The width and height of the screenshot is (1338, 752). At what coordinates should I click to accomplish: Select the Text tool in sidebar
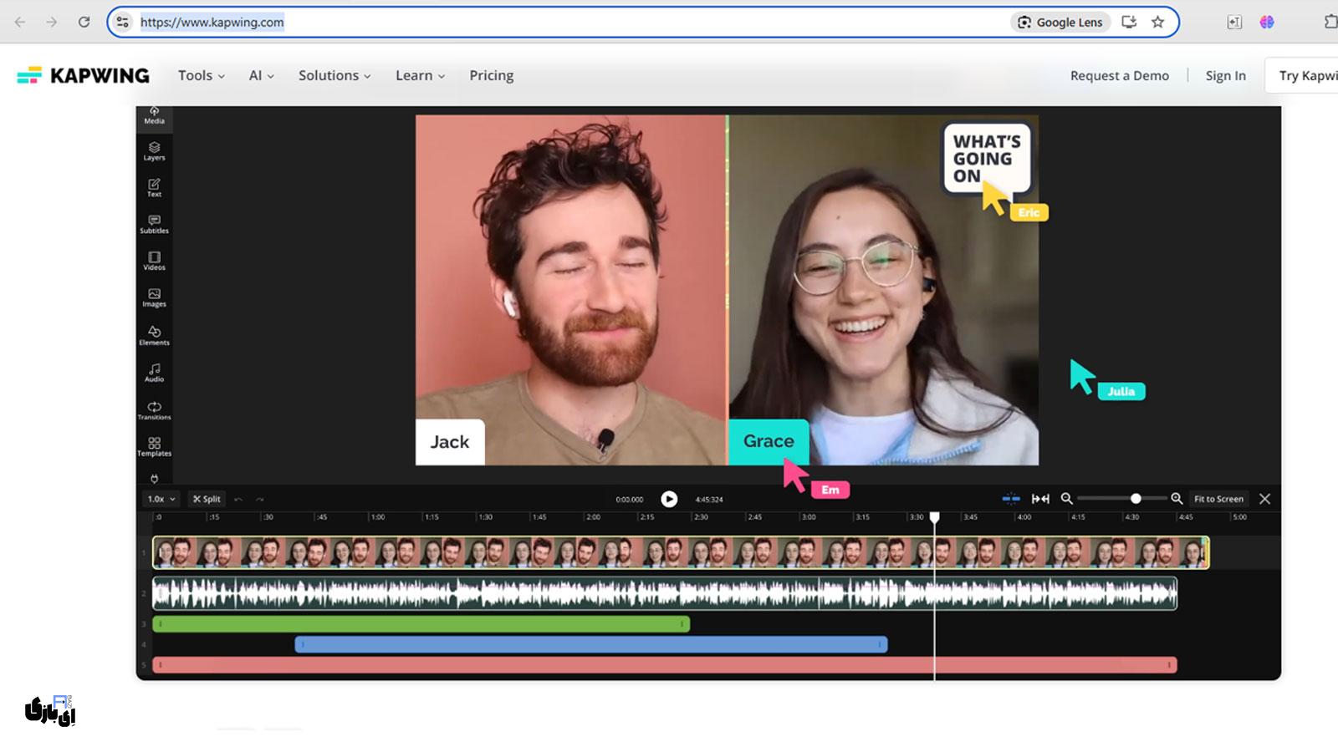[154, 188]
